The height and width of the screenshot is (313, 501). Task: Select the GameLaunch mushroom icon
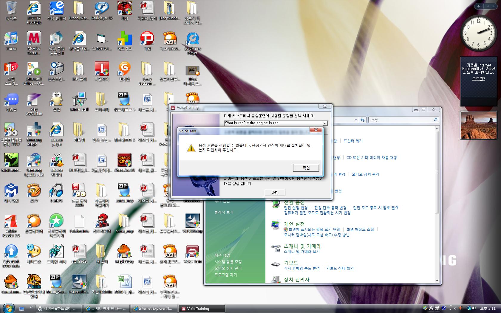pos(11,284)
